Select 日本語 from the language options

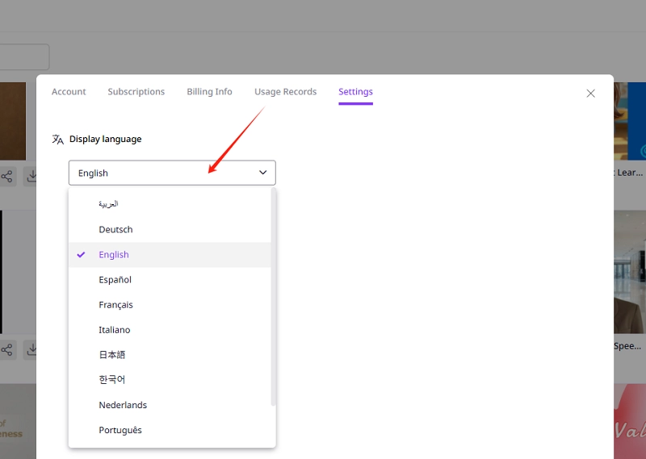[112, 355]
